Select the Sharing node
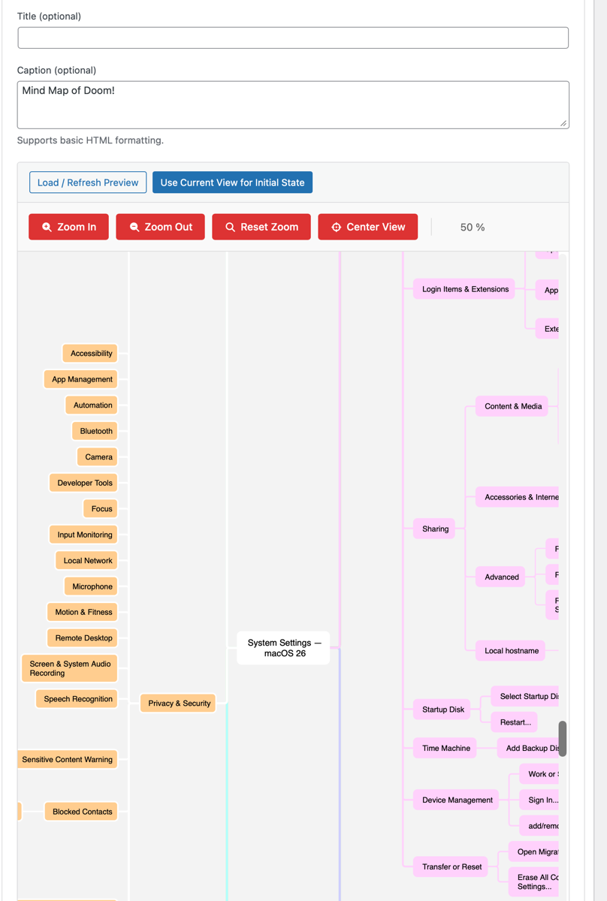Image resolution: width=607 pixels, height=901 pixels. tap(434, 529)
